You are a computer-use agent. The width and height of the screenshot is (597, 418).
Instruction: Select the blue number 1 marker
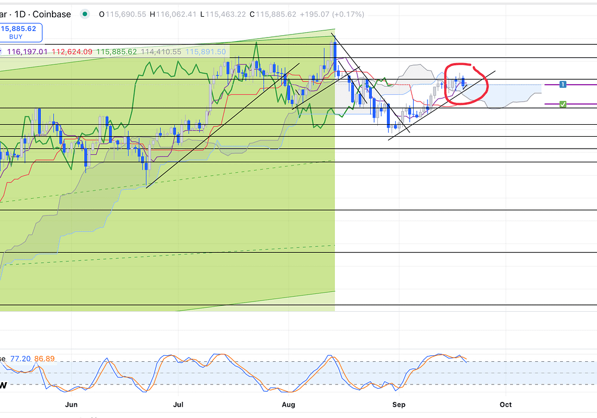[x=562, y=85]
